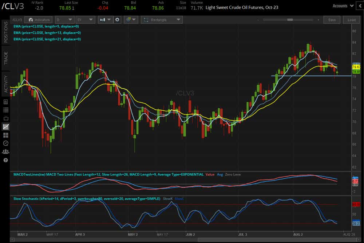Viewport: 364px width, 243px height.
Task: Click the Load chart button
Action: pyautogui.click(x=352, y=20)
